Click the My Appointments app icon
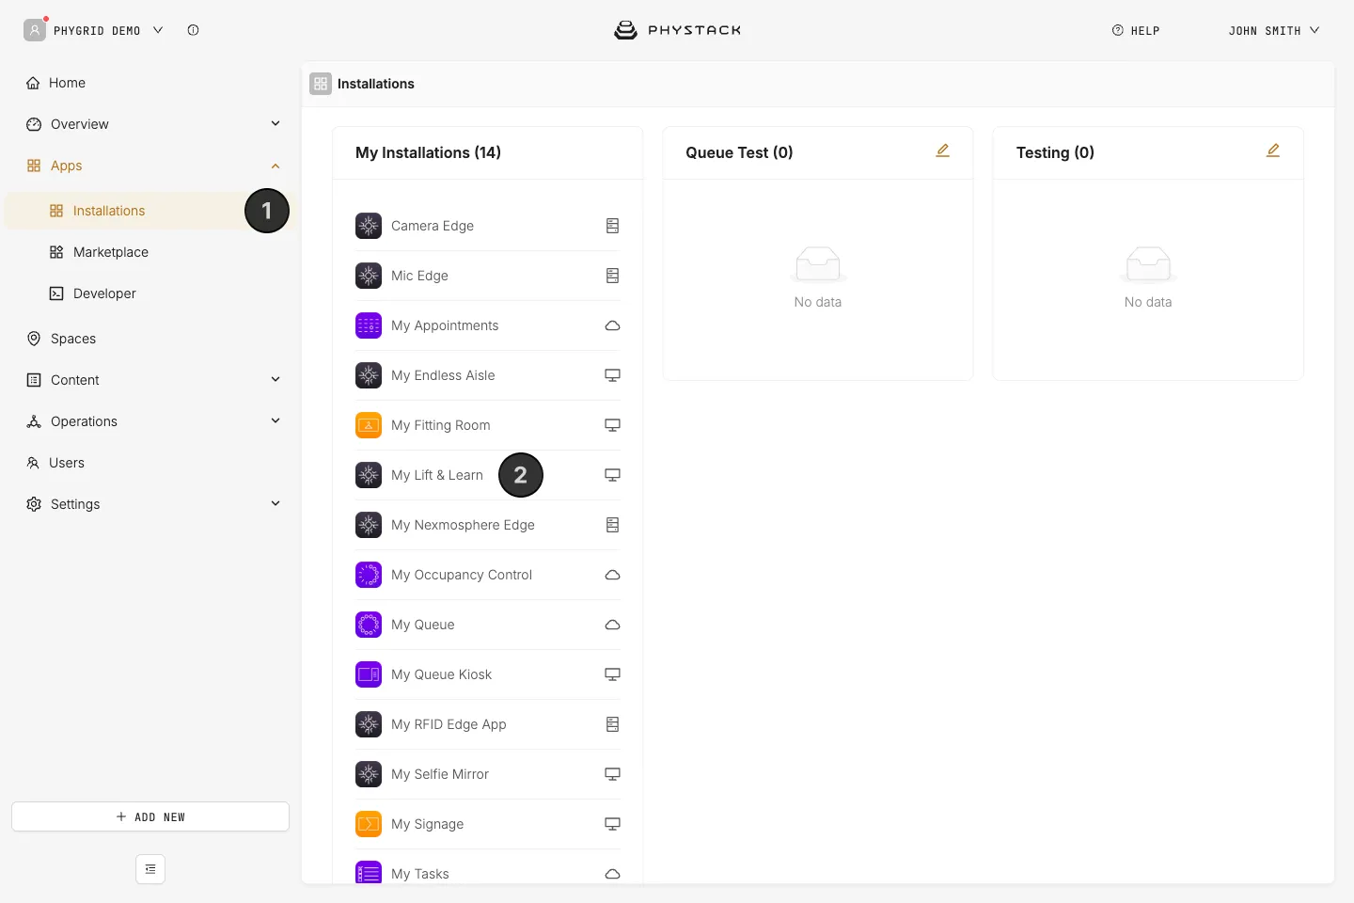Screen dimensions: 1354x903 point(369,325)
